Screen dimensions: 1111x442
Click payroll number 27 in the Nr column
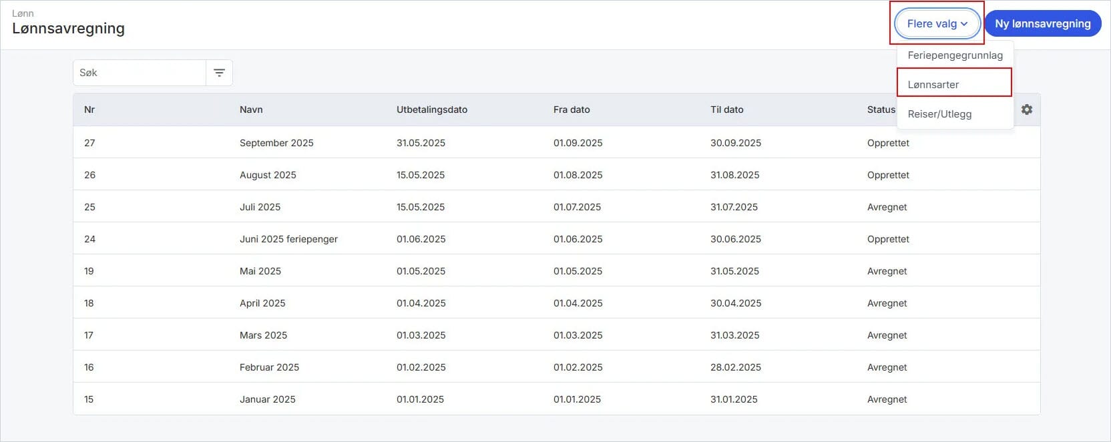pos(89,143)
